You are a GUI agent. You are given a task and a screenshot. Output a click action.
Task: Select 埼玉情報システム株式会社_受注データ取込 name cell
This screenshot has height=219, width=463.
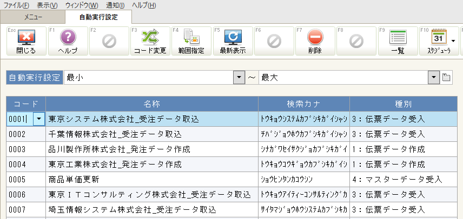point(152,210)
